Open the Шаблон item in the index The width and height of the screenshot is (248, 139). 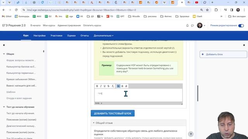pyautogui.click(x=11, y=92)
